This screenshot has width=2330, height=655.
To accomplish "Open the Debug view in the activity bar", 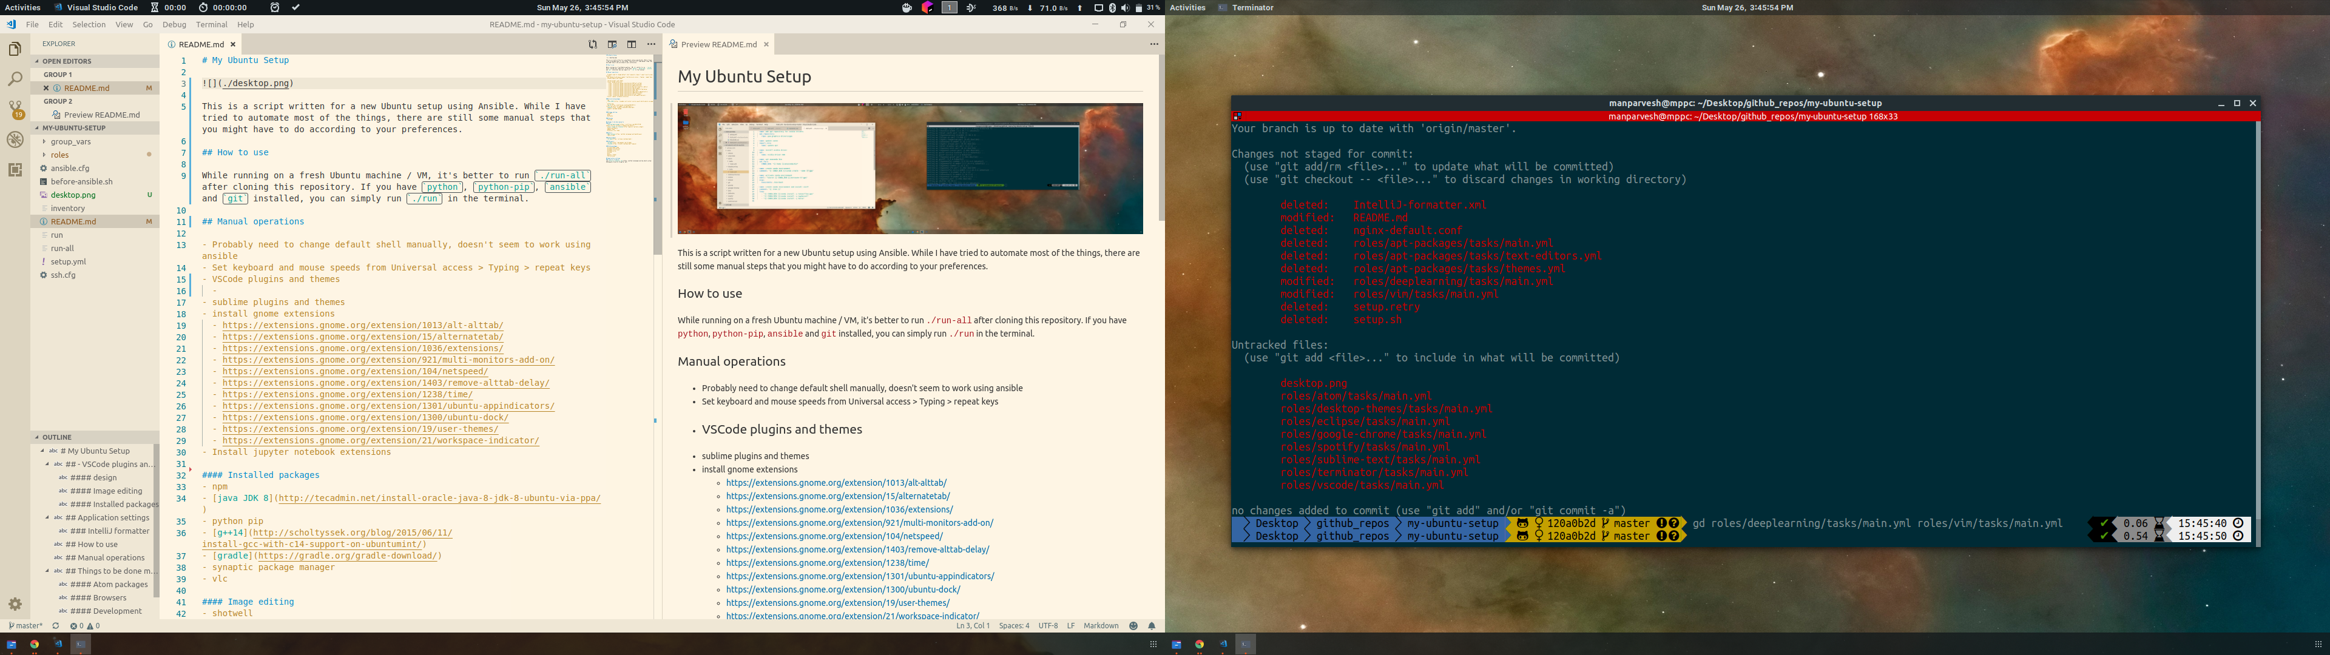I will pos(15,139).
